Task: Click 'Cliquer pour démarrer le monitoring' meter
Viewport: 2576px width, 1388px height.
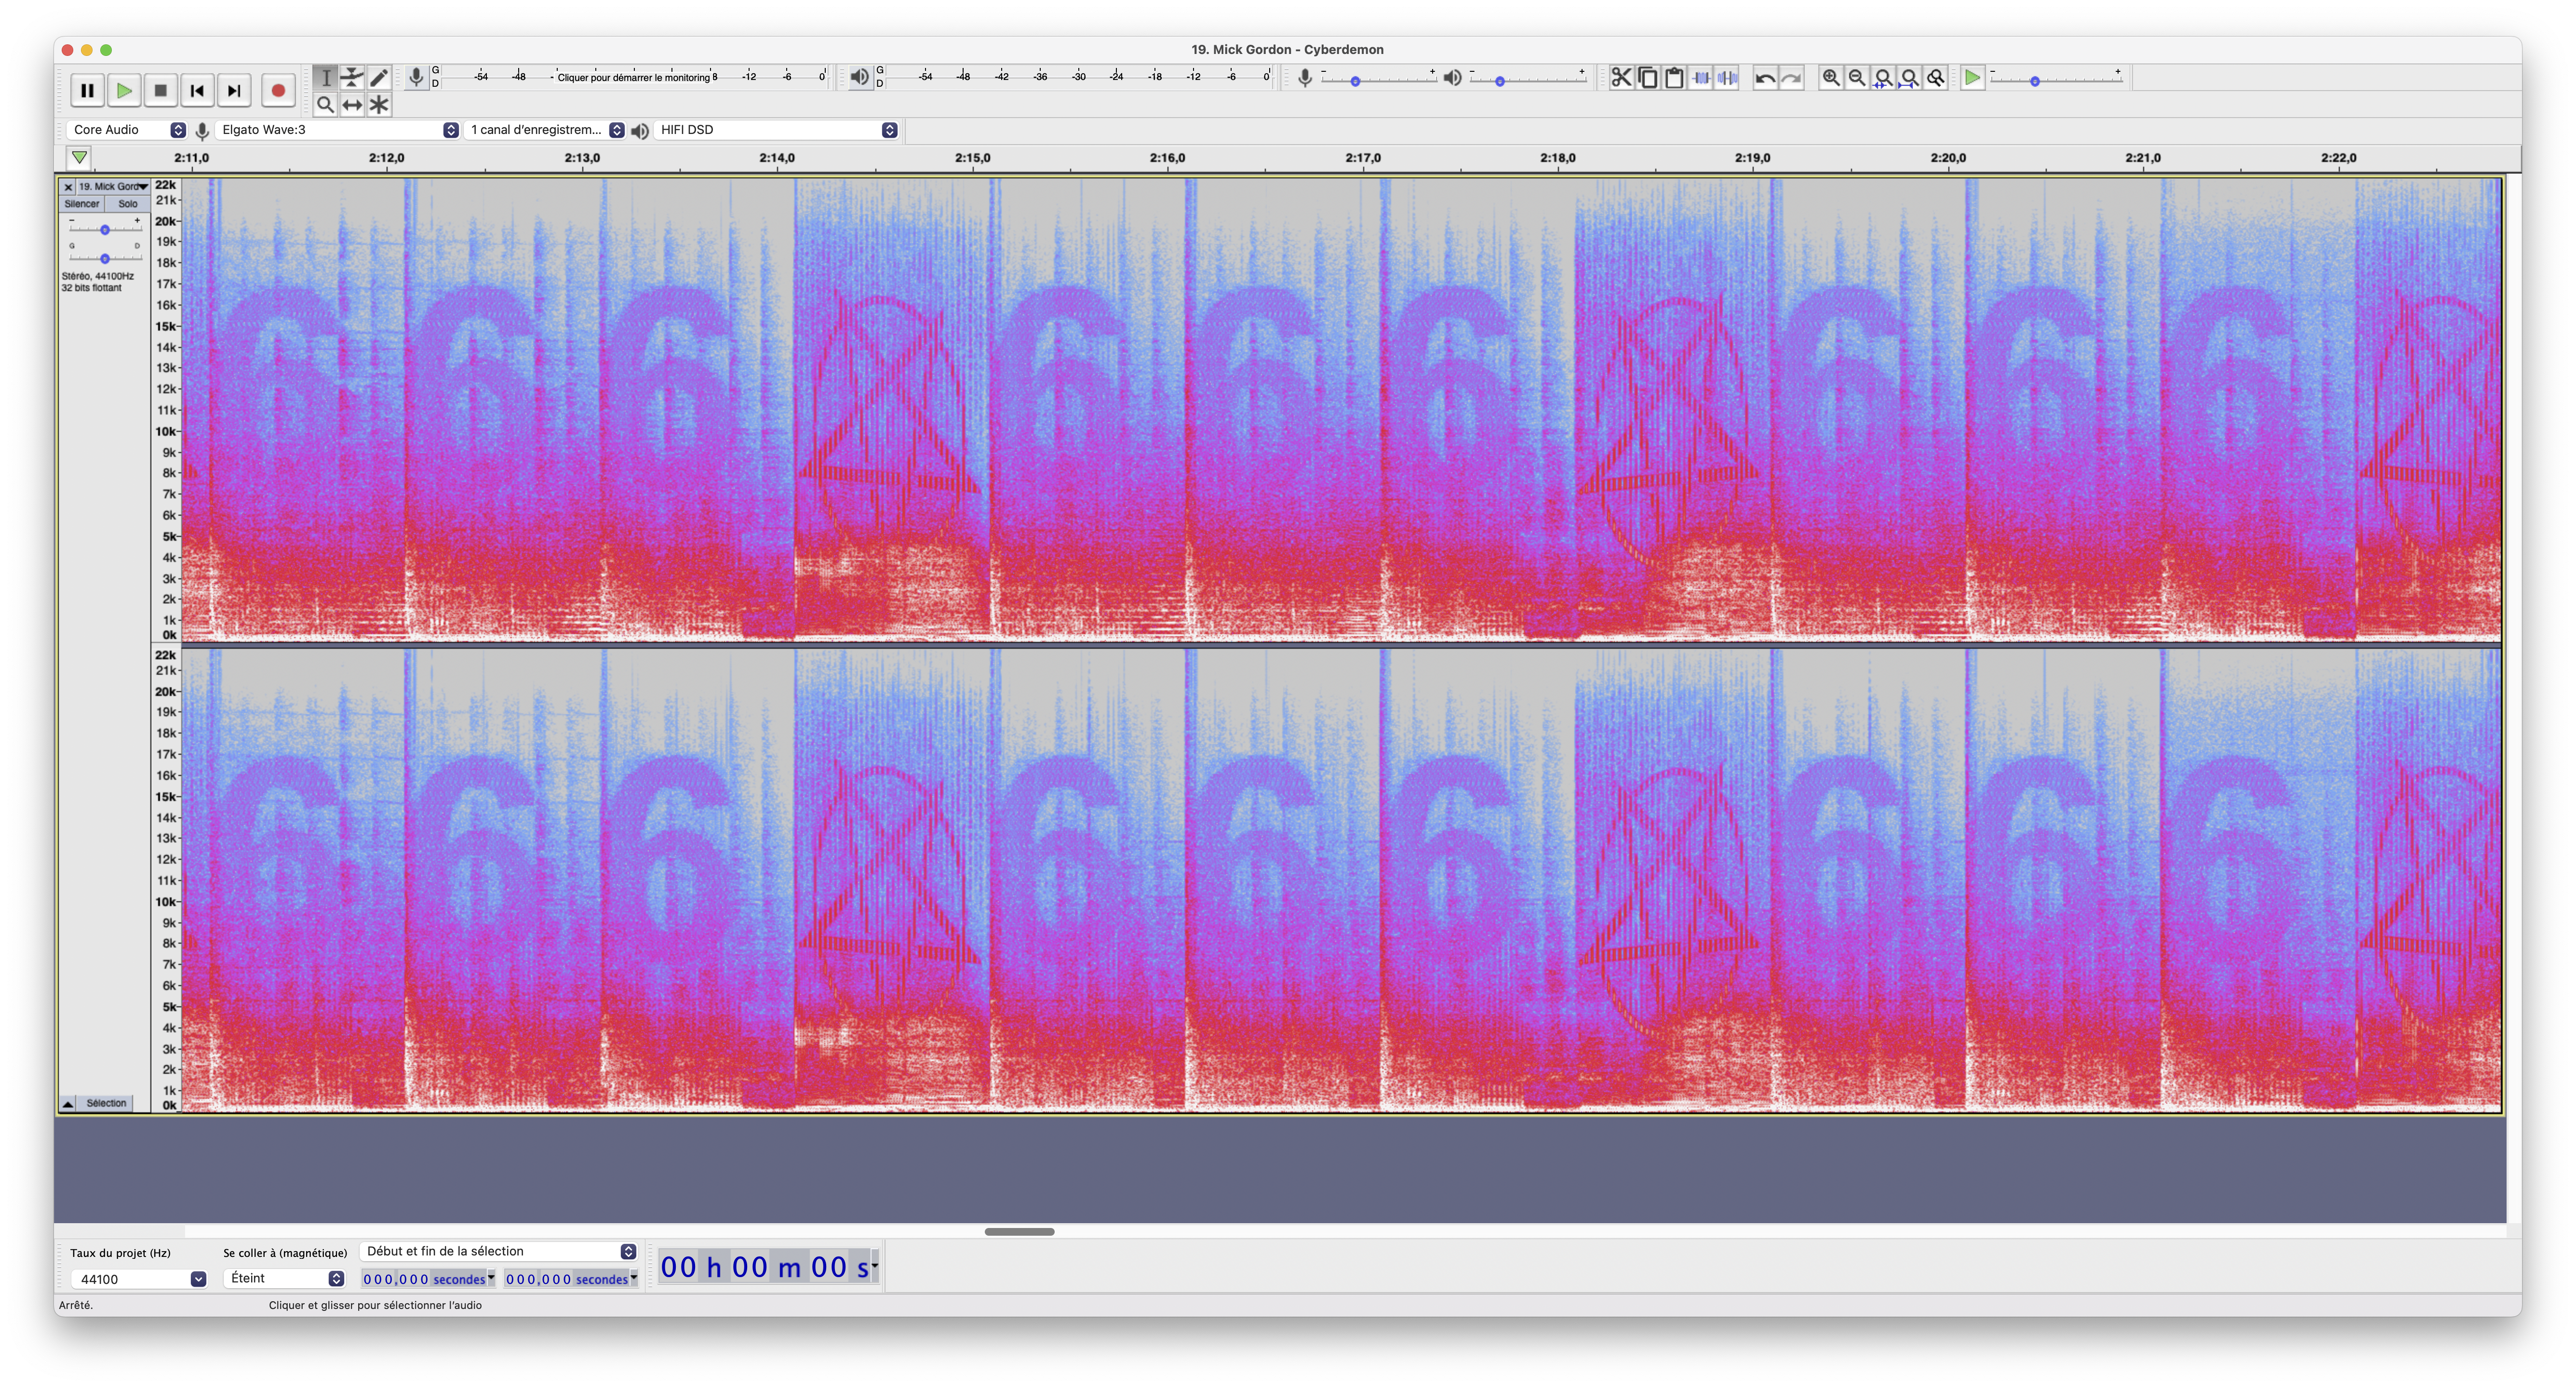Action: [x=635, y=77]
